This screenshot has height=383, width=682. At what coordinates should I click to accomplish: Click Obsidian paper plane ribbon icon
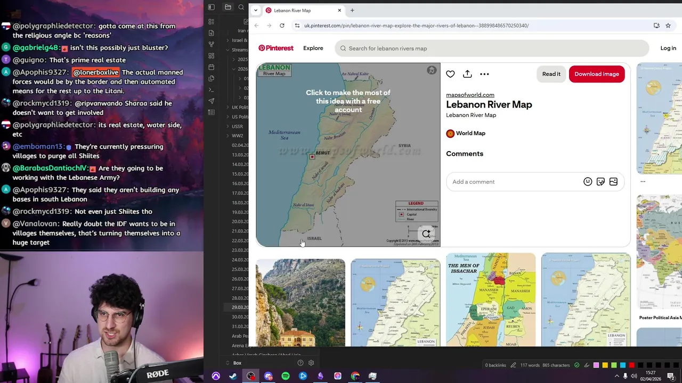tap(212, 101)
